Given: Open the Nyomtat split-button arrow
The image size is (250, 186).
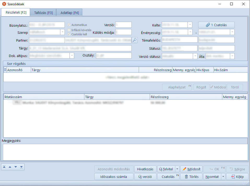Looking at the screenshot, I should coord(223,177).
